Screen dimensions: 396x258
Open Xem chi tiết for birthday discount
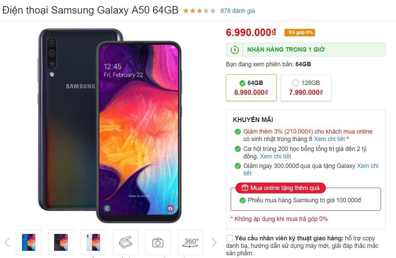(329, 139)
